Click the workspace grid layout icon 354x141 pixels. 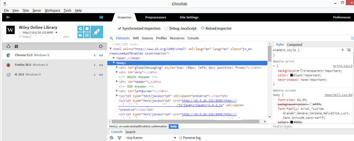click(16, 46)
